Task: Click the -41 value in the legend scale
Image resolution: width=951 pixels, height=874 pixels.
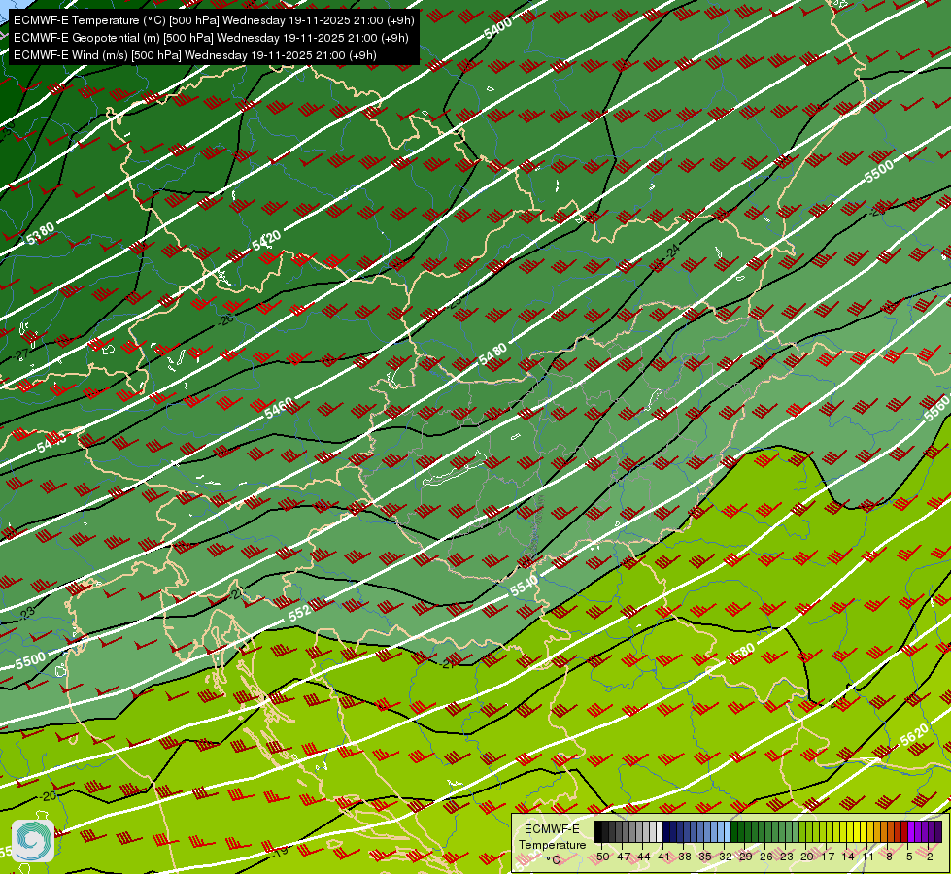Action: pos(662,857)
